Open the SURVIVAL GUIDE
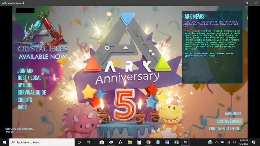 click(x=32, y=93)
